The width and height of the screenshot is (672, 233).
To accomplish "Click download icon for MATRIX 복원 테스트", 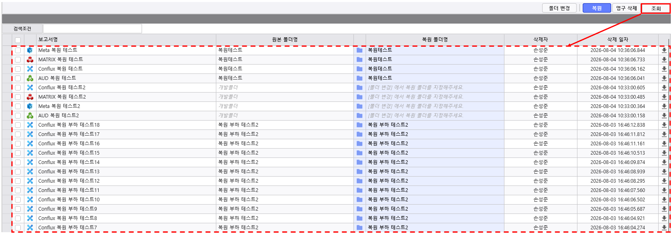I will [x=664, y=60].
